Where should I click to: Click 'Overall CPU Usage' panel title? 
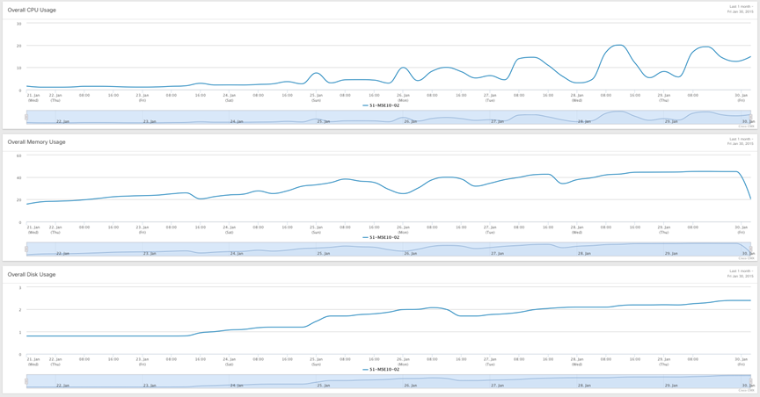pos(32,10)
